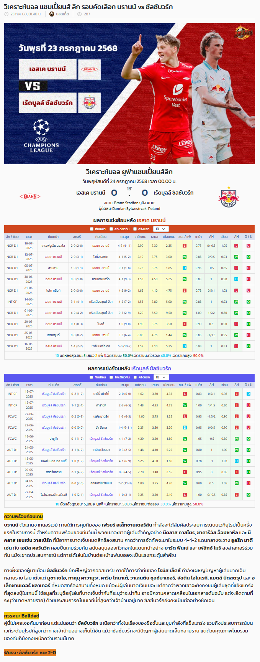Image resolution: width=260 pixels, height=662 pixels.
Task: Click the L result badge in Salzburg's 27-06-2025 row
Action: (185, 416)
